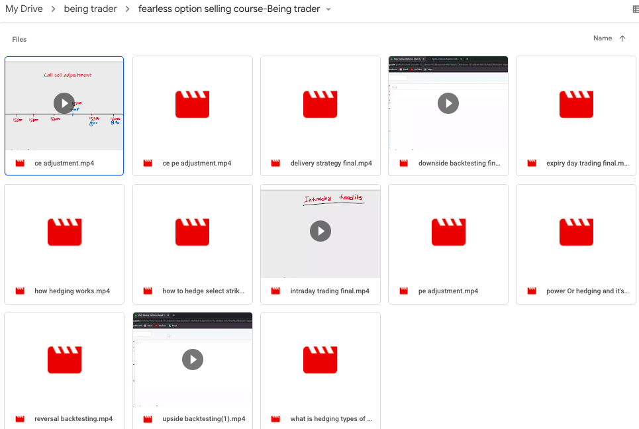Viewport: 639px width, 429px height.
Task: Click the pe adjustment.mp4 file name
Action: point(448,291)
